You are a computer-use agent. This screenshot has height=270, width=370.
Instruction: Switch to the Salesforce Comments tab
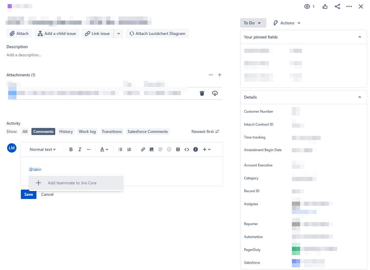[x=148, y=131]
